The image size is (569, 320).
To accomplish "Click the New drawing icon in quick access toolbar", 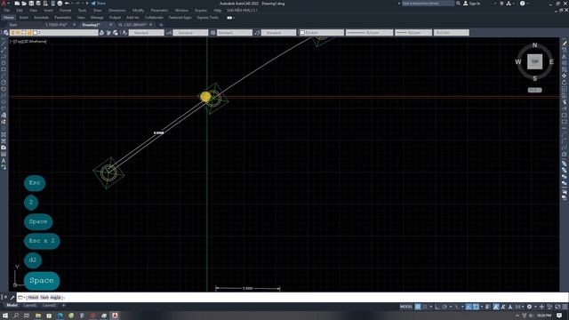I will (x=17, y=4).
